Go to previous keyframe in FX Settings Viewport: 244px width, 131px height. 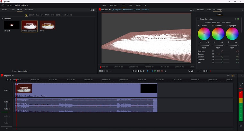pos(204,71)
